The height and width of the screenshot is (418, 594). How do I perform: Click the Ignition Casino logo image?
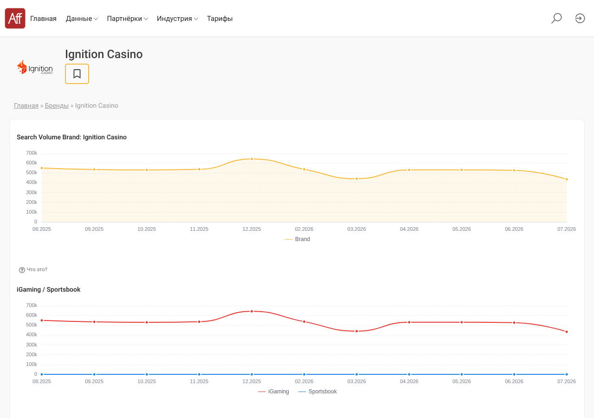(35, 67)
